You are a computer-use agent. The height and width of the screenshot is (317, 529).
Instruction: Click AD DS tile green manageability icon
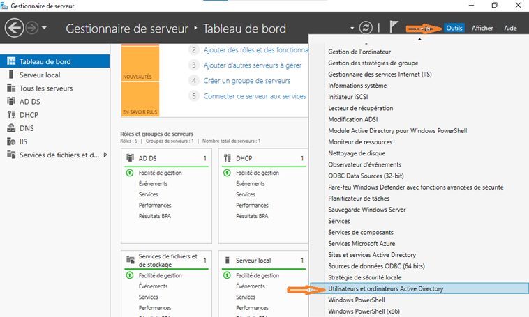point(130,173)
